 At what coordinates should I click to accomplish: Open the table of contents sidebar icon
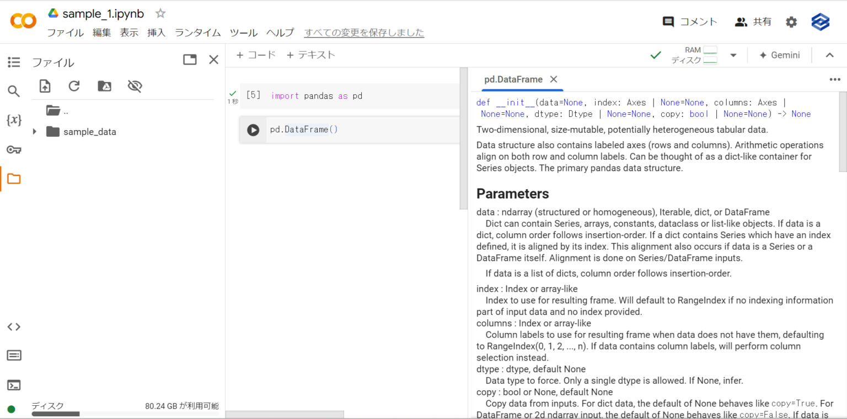(x=14, y=62)
